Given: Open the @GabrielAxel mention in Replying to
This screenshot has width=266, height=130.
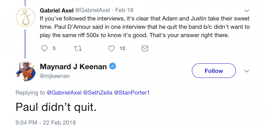Looking at the screenshot, I should pos(64,92).
